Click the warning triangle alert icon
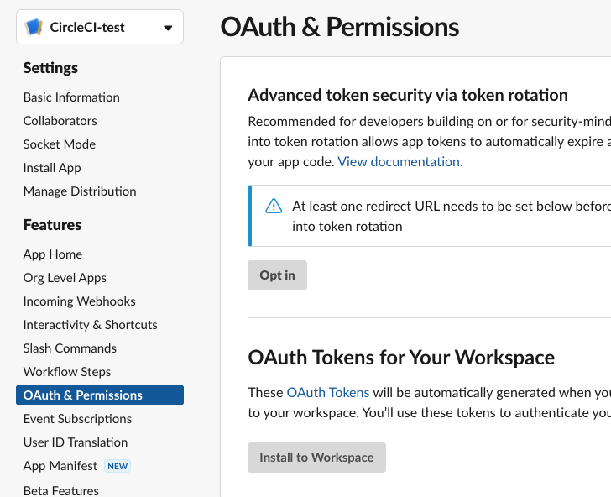This screenshot has width=611, height=497. [x=274, y=207]
